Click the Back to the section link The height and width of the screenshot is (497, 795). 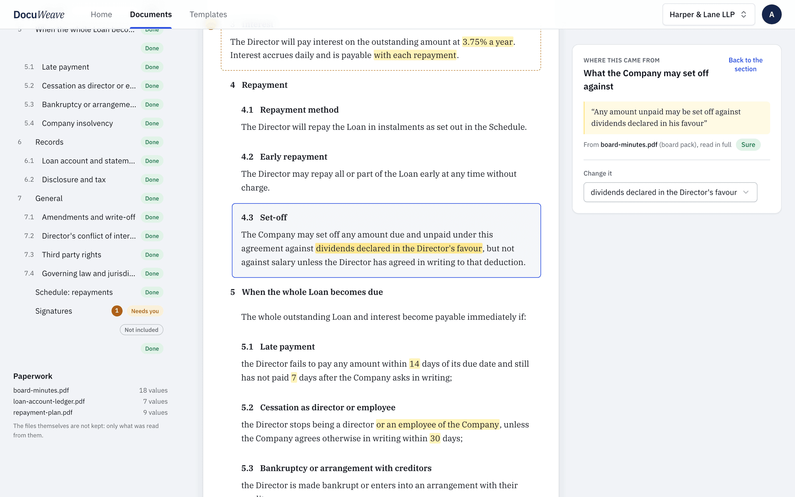tap(745, 65)
